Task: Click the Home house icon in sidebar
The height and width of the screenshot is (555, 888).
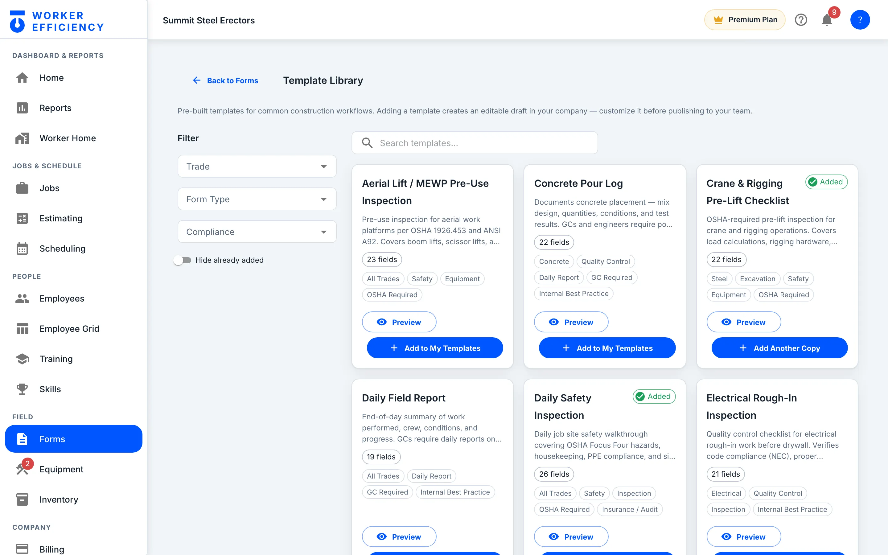Action: [22, 78]
